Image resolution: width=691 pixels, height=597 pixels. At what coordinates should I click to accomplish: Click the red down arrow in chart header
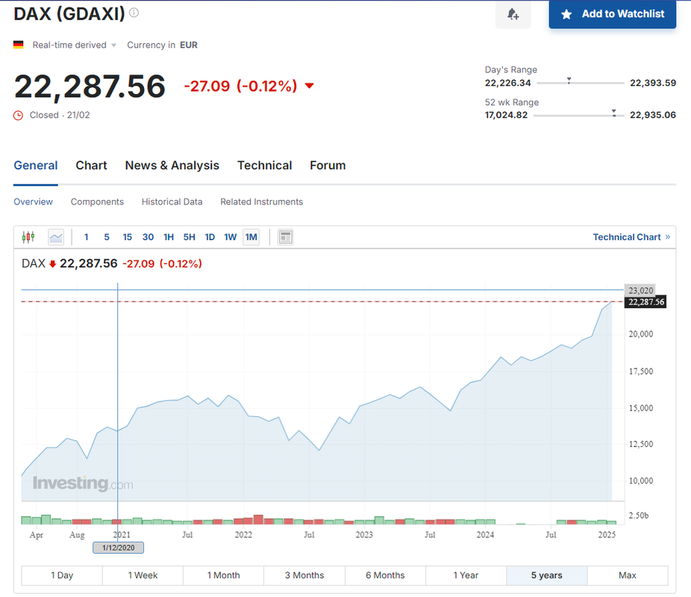(52, 264)
